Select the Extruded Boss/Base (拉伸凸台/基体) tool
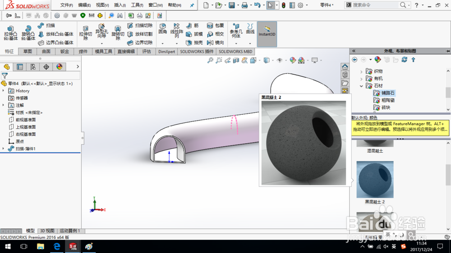451x253 pixels. pos(11,33)
